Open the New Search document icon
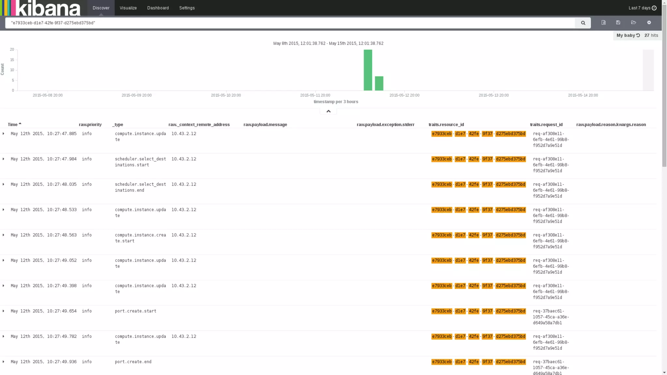Screen dimensions: 667x375 (603, 22)
